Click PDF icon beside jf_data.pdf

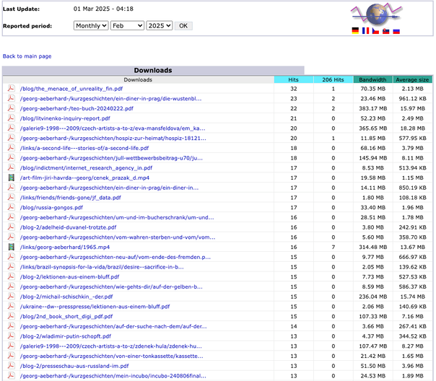pos(11,197)
